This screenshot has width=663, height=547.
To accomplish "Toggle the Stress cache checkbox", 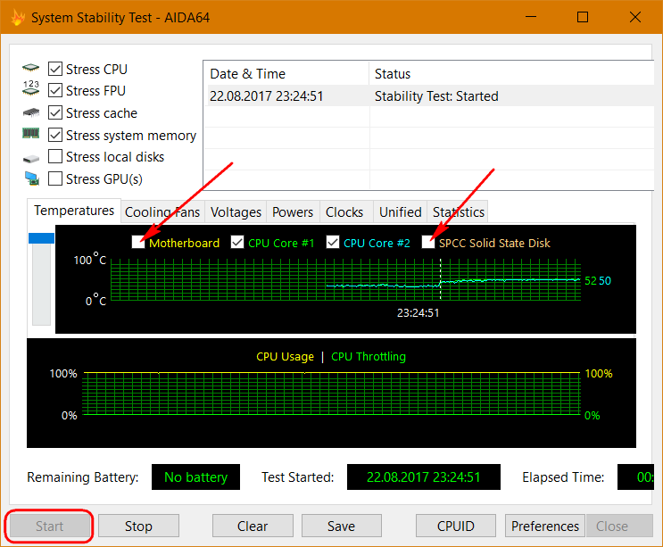I will point(55,112).
